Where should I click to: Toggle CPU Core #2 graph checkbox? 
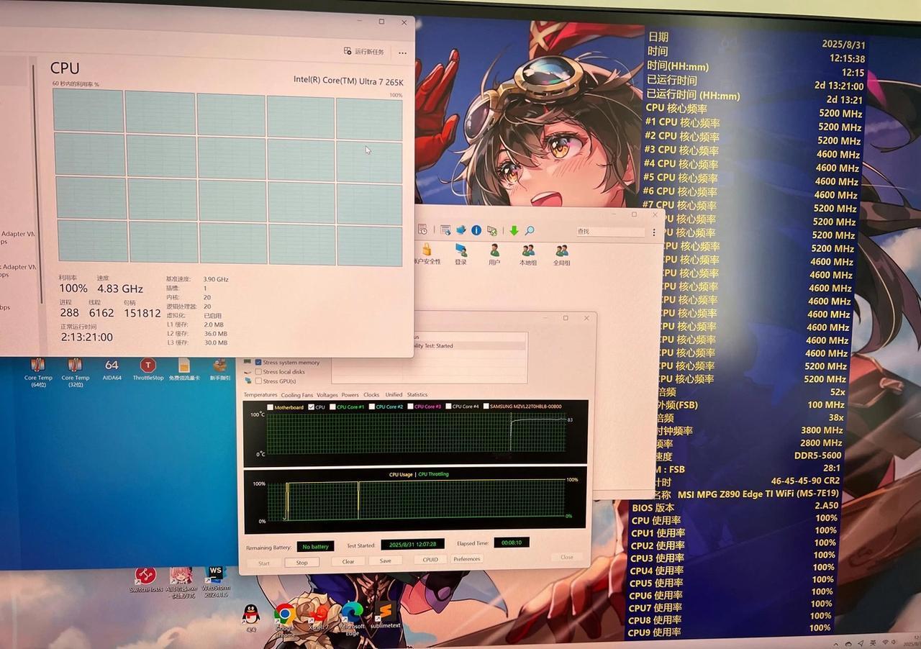coord(371,407)
